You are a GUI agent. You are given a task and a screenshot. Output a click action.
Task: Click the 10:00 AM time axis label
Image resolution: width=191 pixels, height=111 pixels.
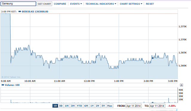30,81
